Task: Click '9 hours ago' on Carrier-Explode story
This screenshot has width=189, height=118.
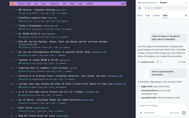Action: tap(46, 47)
